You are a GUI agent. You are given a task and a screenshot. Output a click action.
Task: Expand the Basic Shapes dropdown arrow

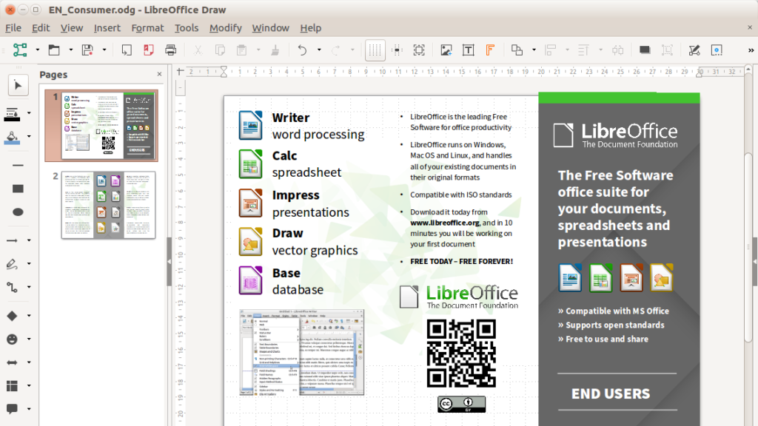click(29, 316)
